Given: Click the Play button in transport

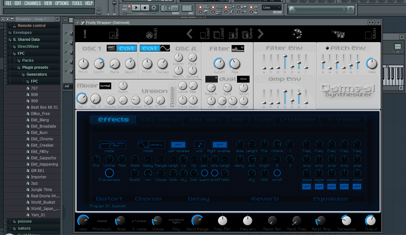Looking at the screenshot, I should tap(136, 8).
